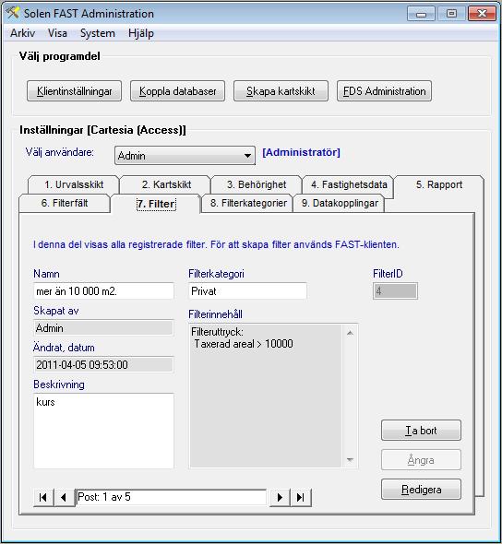Click the Skapa kartskikt button
This screenshot has width=502, height=544.
click(x=281, y=91)
